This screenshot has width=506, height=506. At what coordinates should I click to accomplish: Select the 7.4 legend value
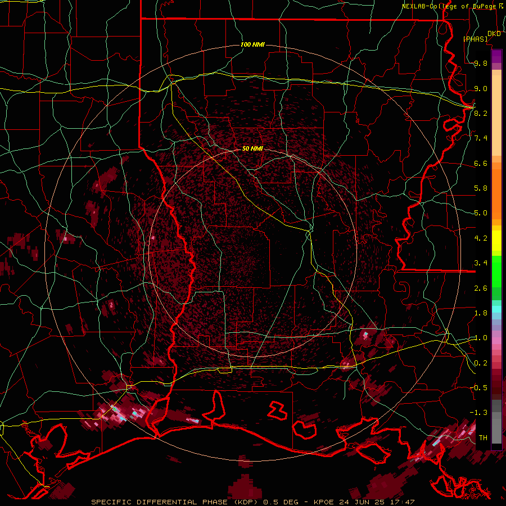point(481,138)
